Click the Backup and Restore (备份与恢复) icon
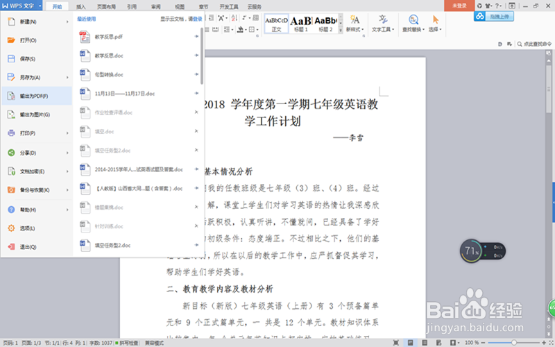Screen dimensions: 555x347 [x=11, y=189]
